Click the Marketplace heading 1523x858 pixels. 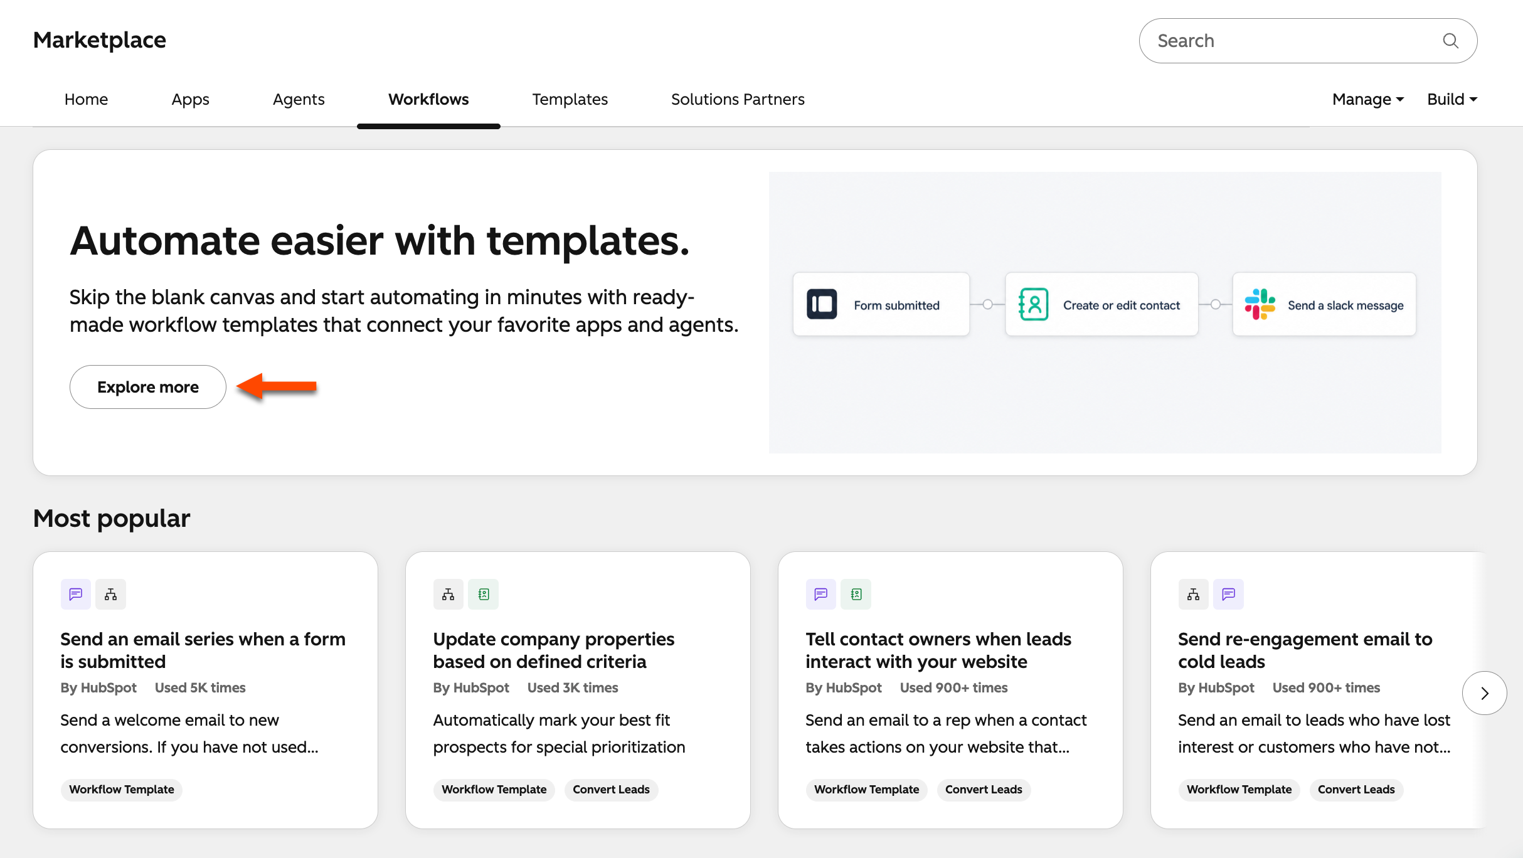tap(100, 40)
